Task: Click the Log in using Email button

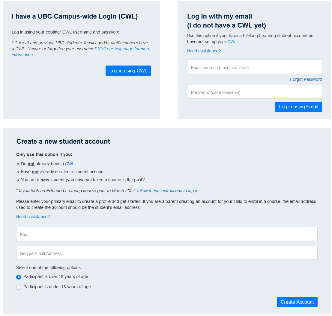Action: click(298, 107)
